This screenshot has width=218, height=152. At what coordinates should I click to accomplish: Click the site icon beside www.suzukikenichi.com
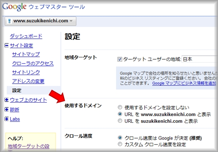(x=10, y=21)
